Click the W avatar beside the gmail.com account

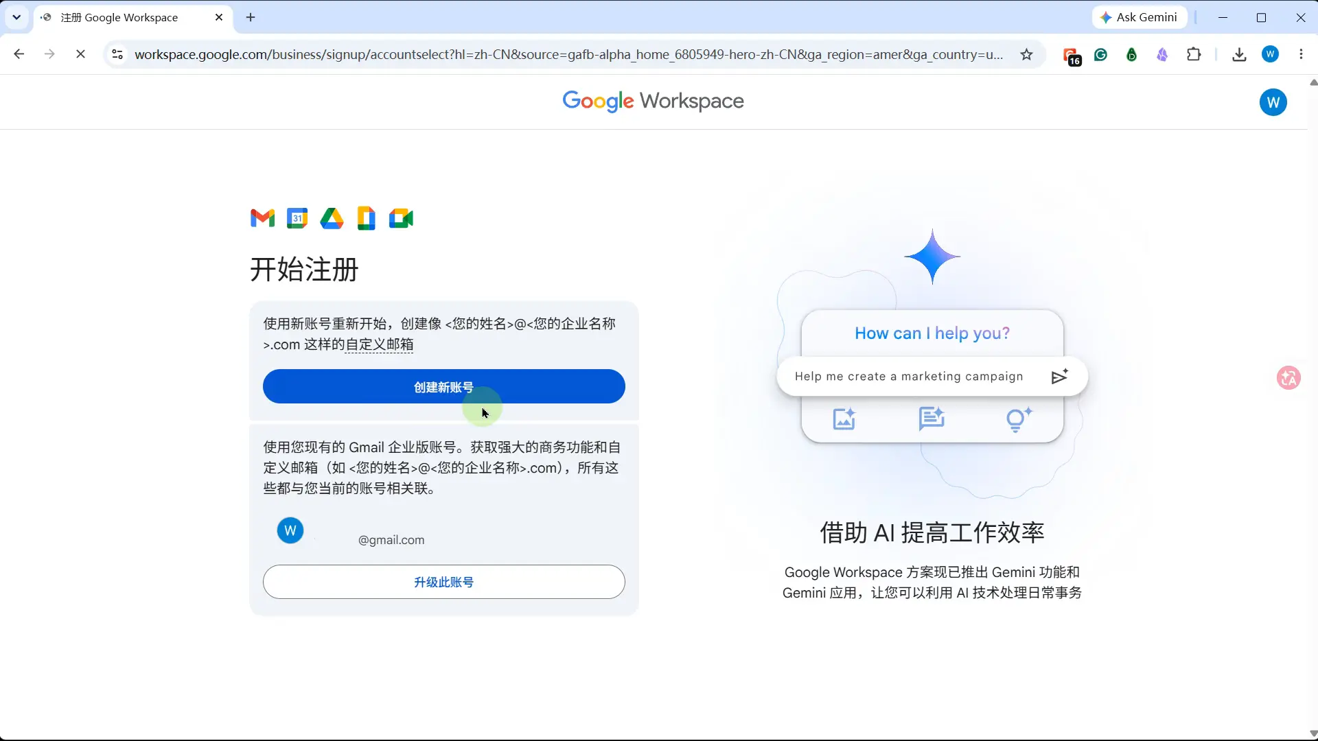pos(290,530)
